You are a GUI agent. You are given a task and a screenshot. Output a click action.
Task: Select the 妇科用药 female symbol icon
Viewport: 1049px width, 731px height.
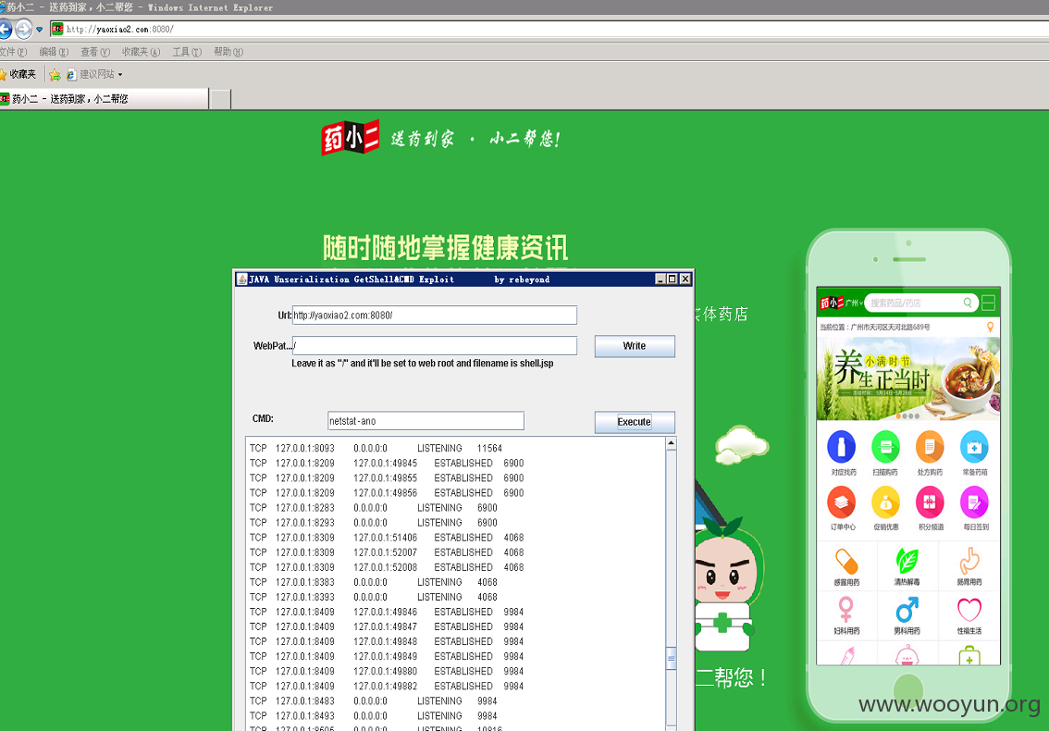point(846,610)
